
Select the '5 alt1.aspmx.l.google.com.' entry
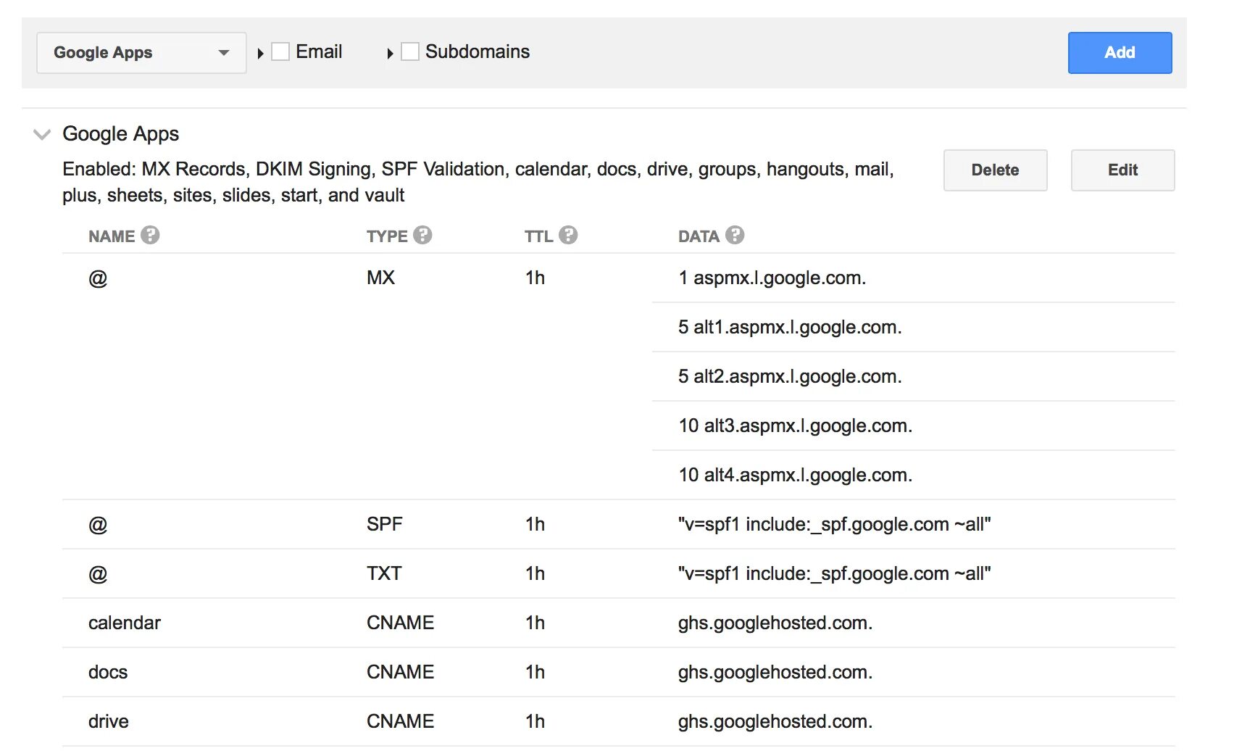coord(790,327)
